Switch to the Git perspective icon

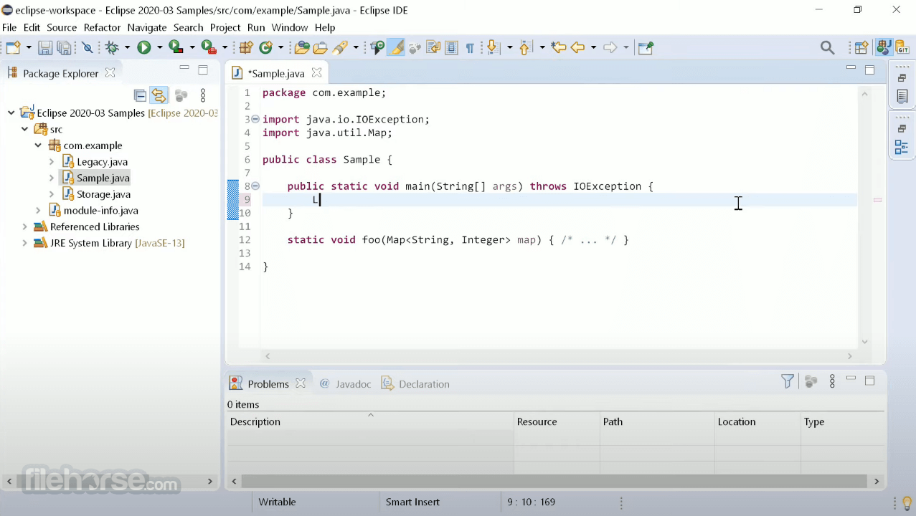point(902,48)
